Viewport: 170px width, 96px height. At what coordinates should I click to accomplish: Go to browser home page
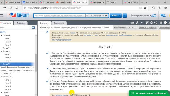[17, 8]
